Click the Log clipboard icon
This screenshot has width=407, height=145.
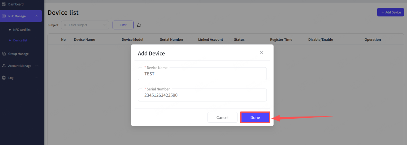pyautogui.click(x=4, y=78)
